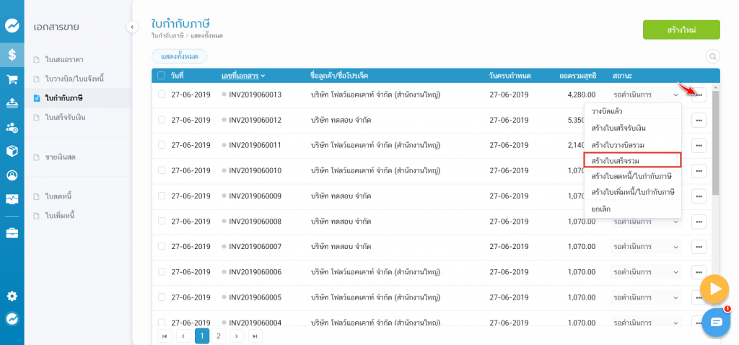Click the briefcase icon in left sidebar
The height and width of the screenshot is (345, 739).
pos(12,232)
